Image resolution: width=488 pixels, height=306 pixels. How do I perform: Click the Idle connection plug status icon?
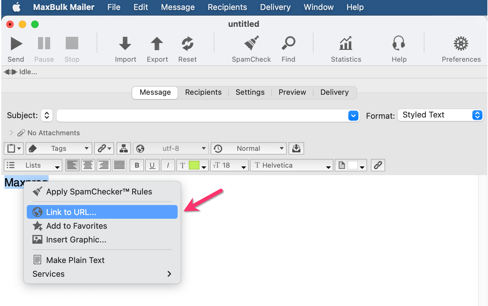(11, 72)
